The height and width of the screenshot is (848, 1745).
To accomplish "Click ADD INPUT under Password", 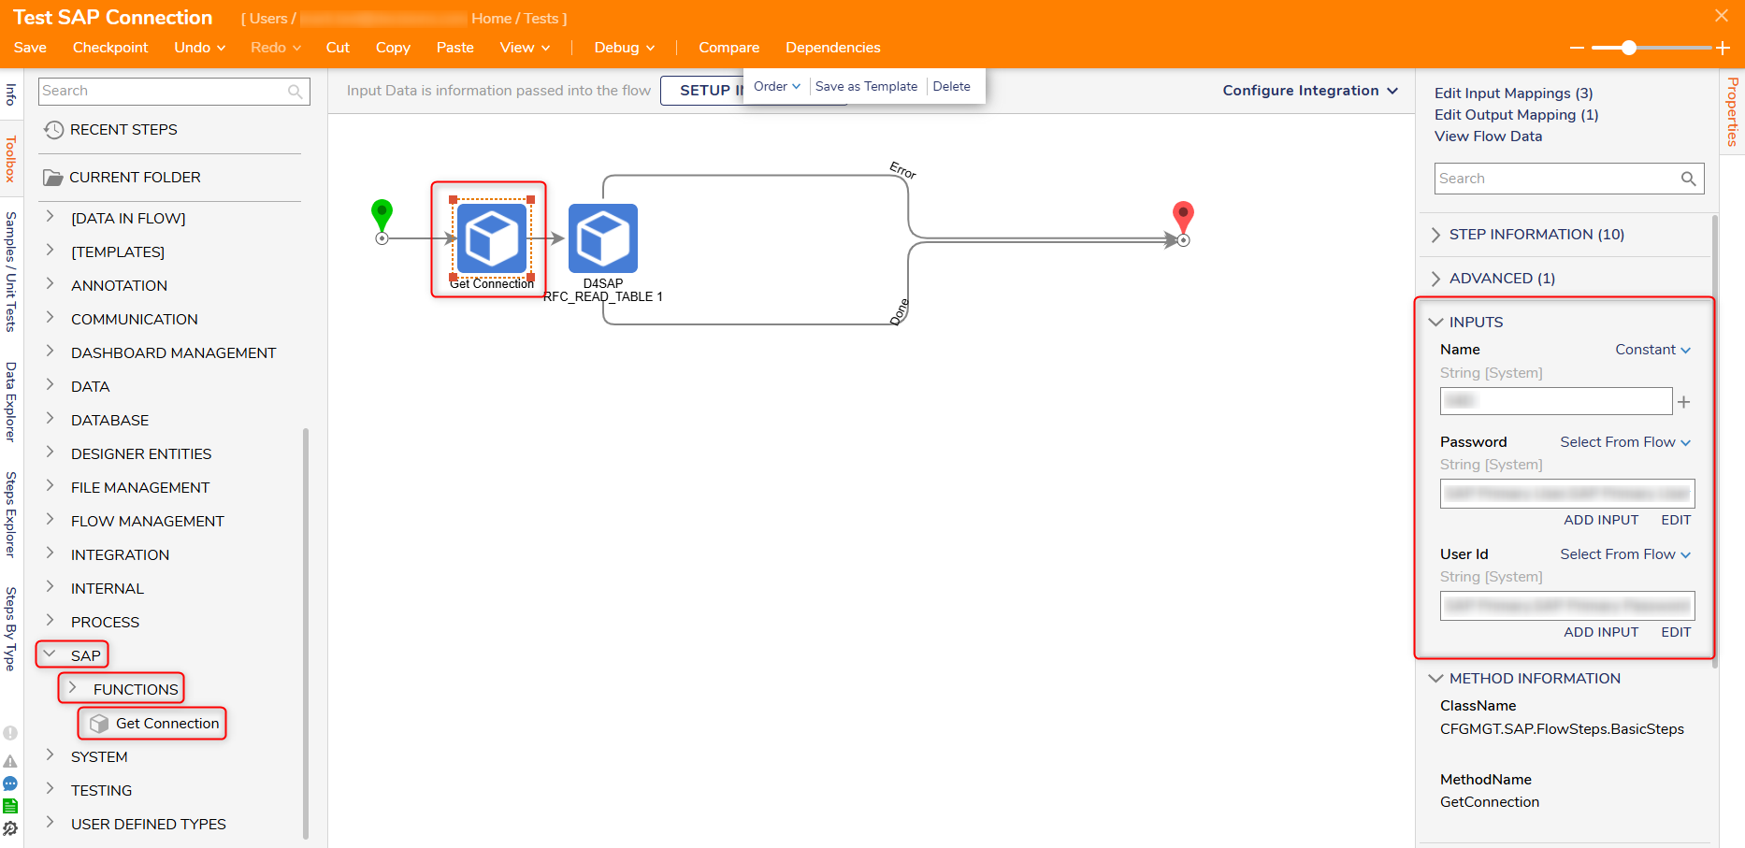I will 1601,520.
